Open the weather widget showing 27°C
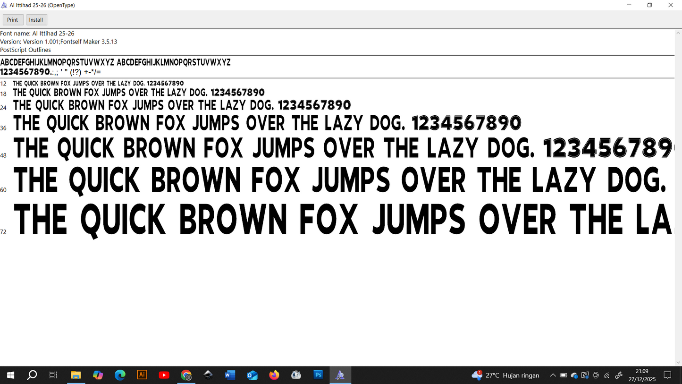Image resolution: width=682 pixels, height=384 pixels. (x=505, y=375)
